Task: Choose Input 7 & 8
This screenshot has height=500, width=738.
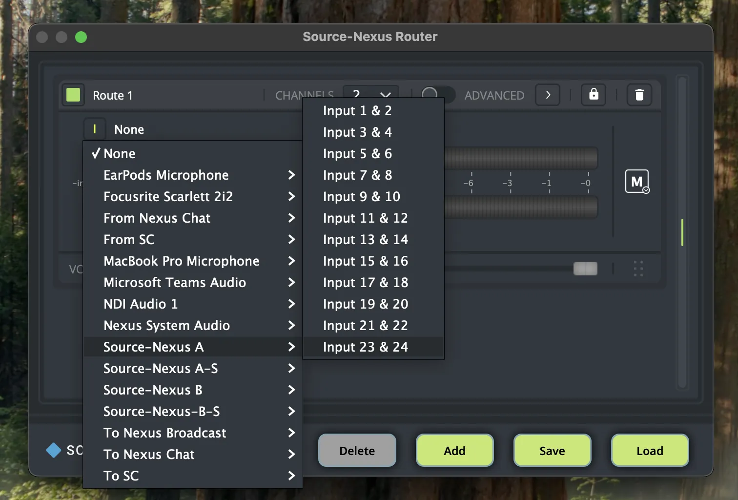Action: tap(373, 175)
